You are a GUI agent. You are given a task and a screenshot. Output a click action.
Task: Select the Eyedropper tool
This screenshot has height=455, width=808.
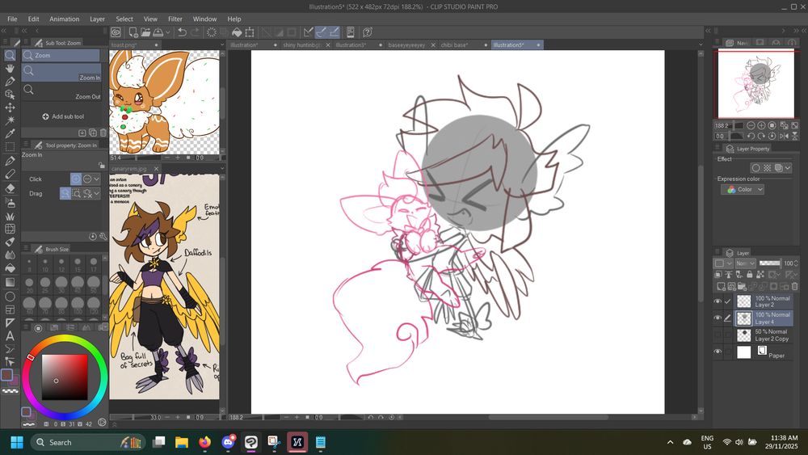pyautogui.click(x=10, y=133)
